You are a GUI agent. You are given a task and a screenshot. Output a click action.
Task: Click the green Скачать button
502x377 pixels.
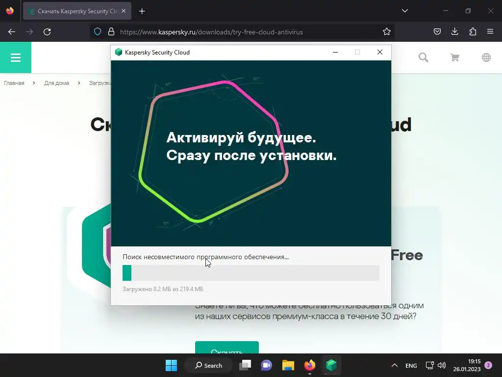(226, 348)
